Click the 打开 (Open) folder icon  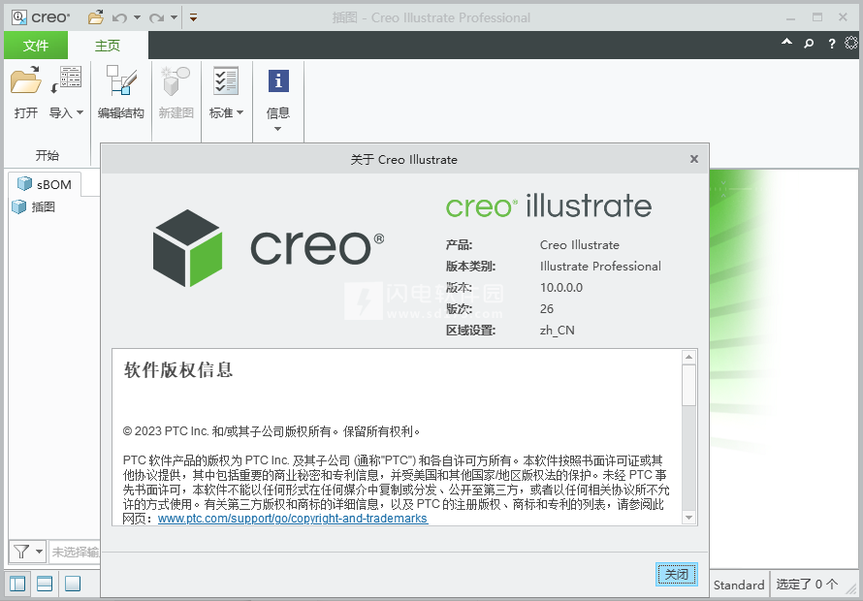(x=26, y=80)
